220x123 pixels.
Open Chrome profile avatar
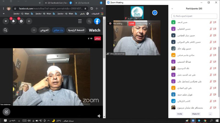(9, 8)
